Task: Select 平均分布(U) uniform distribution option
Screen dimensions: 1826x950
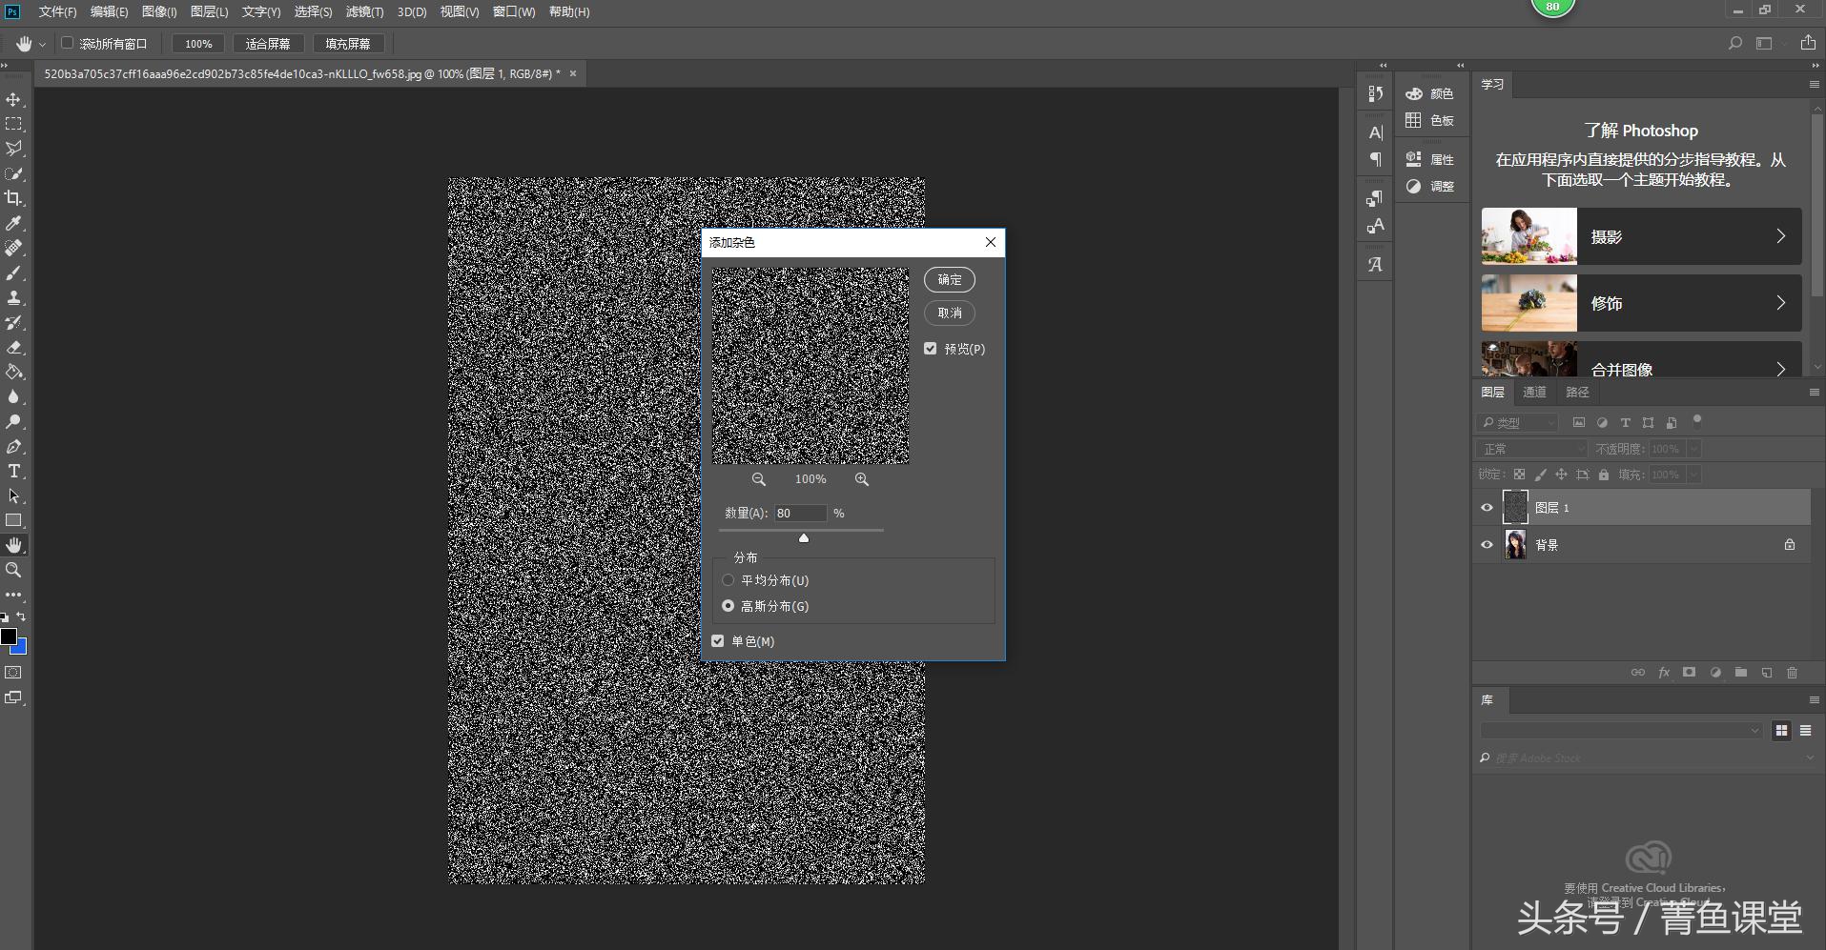Action: [728, 580]
